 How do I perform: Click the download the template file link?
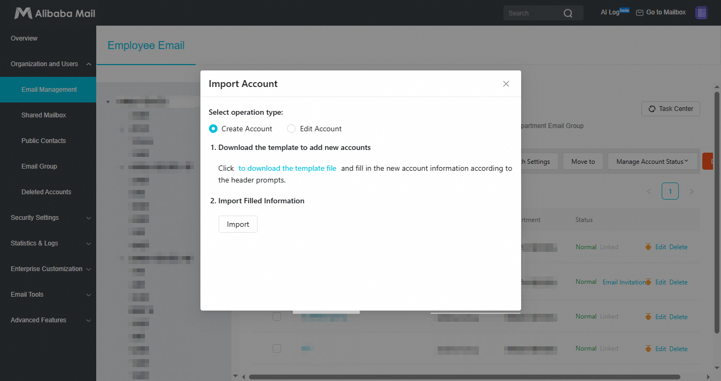coord(288,168)
